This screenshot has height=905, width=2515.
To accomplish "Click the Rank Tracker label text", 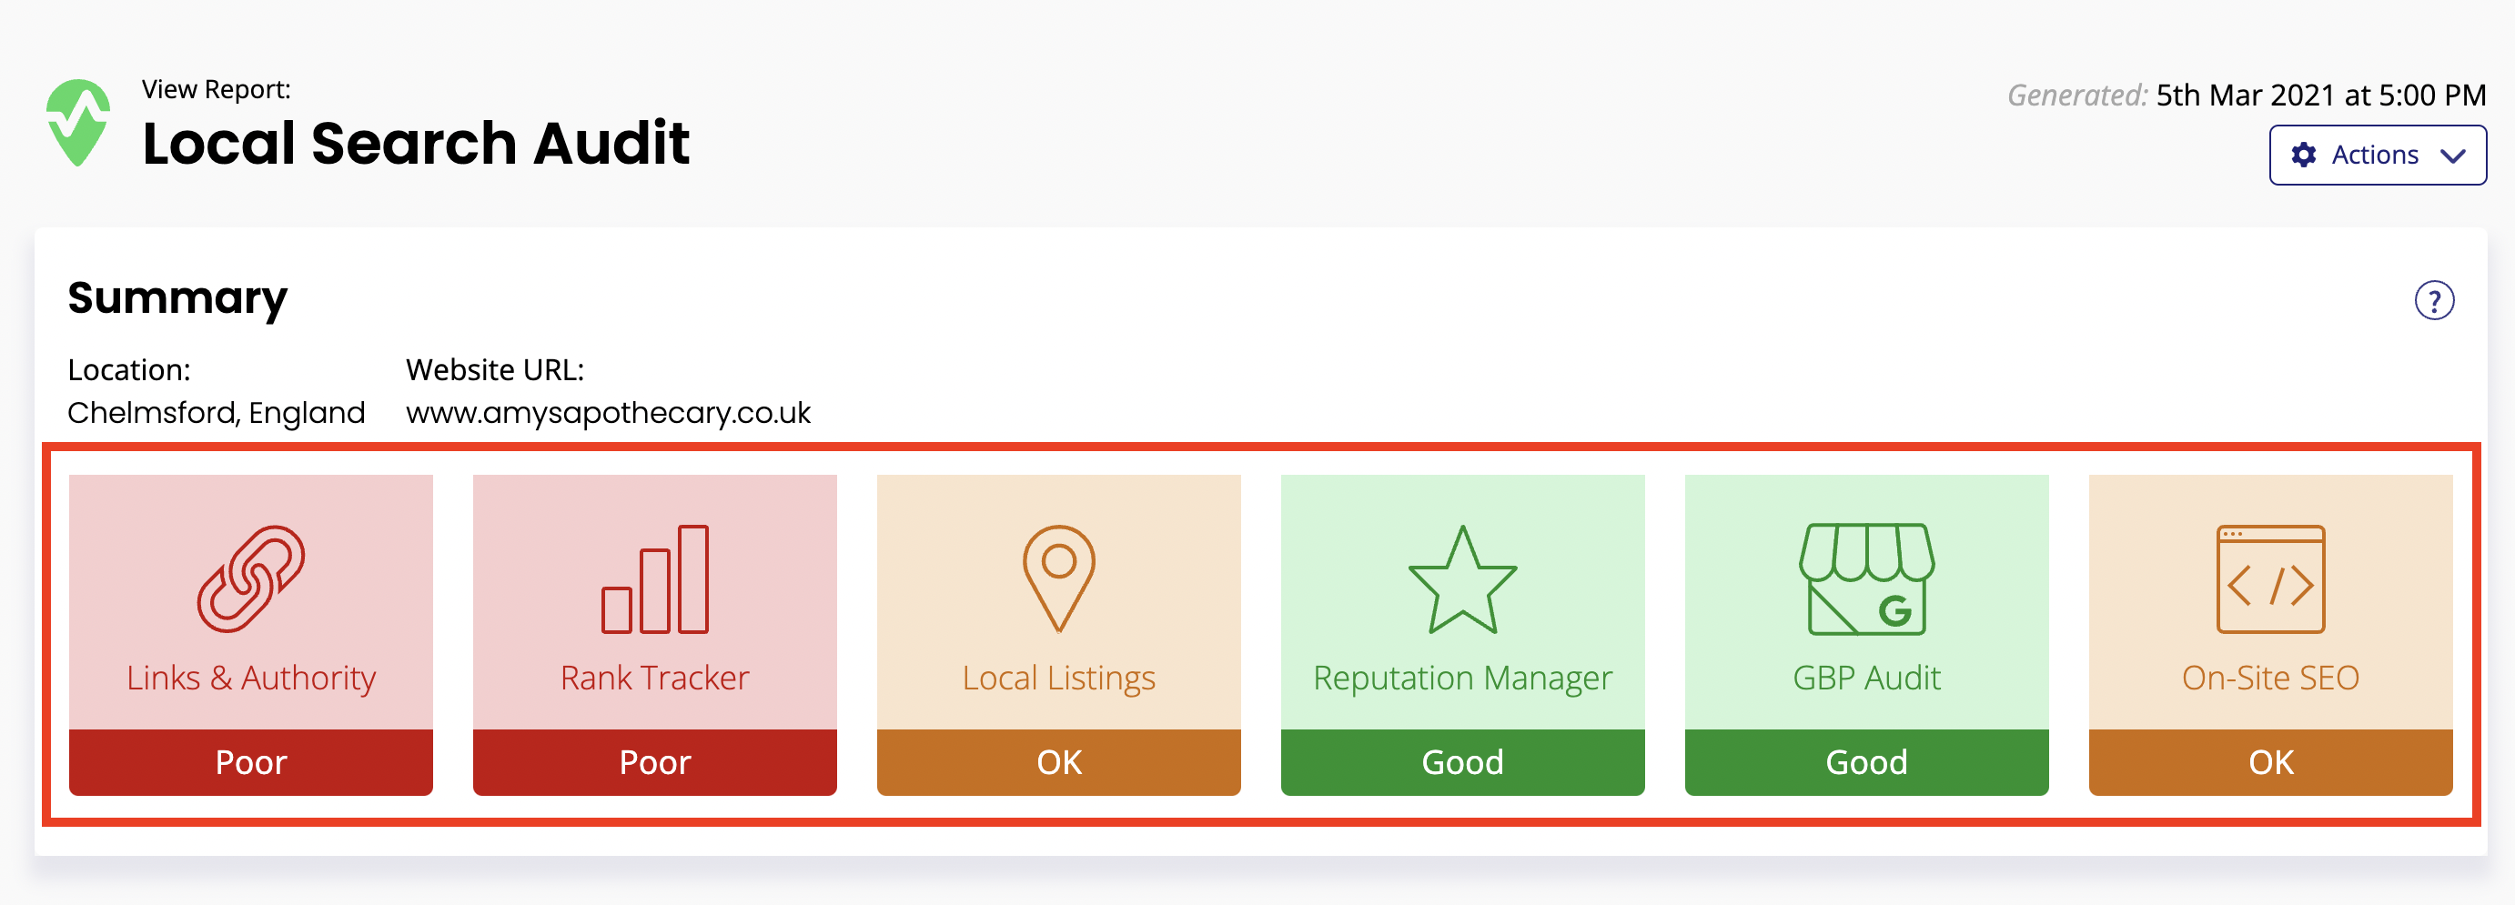I will tap(655, 678).
